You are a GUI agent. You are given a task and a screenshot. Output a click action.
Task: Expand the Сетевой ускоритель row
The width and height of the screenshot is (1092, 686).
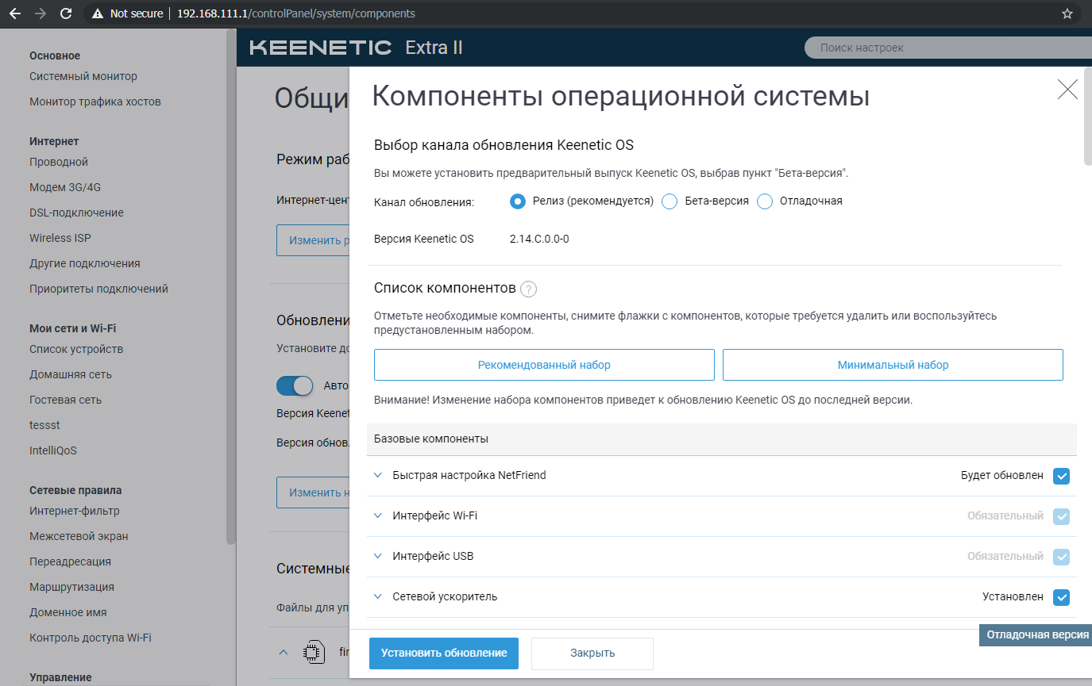coord(378,596)
